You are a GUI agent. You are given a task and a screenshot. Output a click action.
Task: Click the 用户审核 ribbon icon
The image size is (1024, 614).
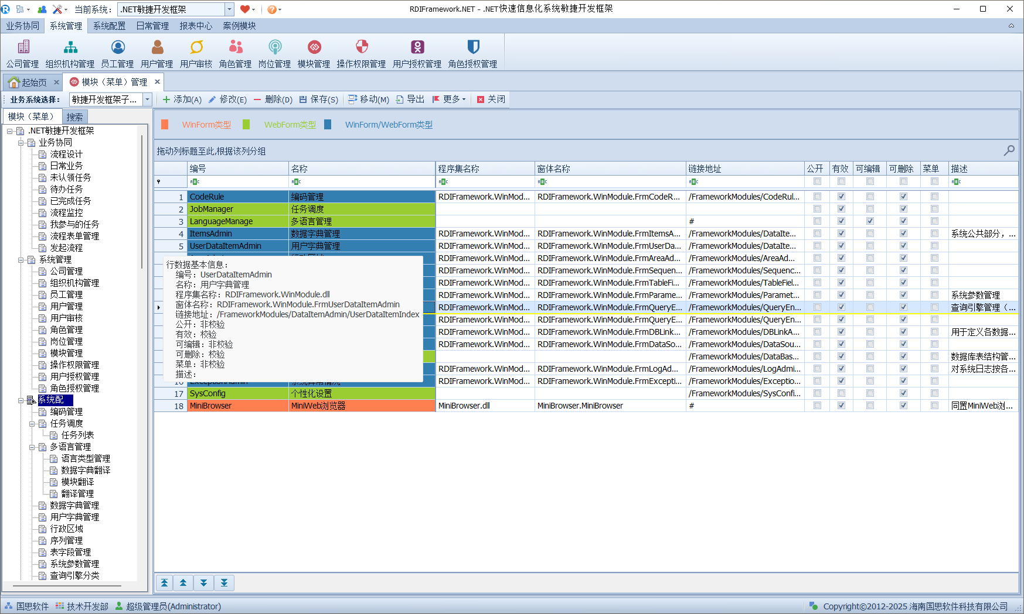pyautogui.click(x=196, y=48)
